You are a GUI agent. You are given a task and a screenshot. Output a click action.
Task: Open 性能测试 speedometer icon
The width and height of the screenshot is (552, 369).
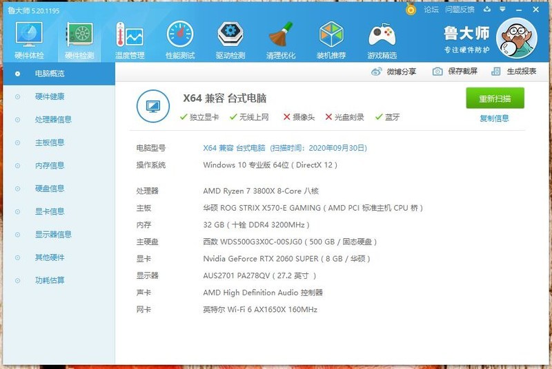tap(180, 40)
